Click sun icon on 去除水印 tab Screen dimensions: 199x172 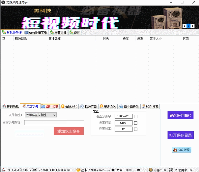point(63,106)
